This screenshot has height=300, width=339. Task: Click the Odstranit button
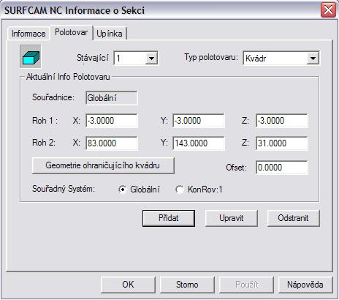(293, 218)
